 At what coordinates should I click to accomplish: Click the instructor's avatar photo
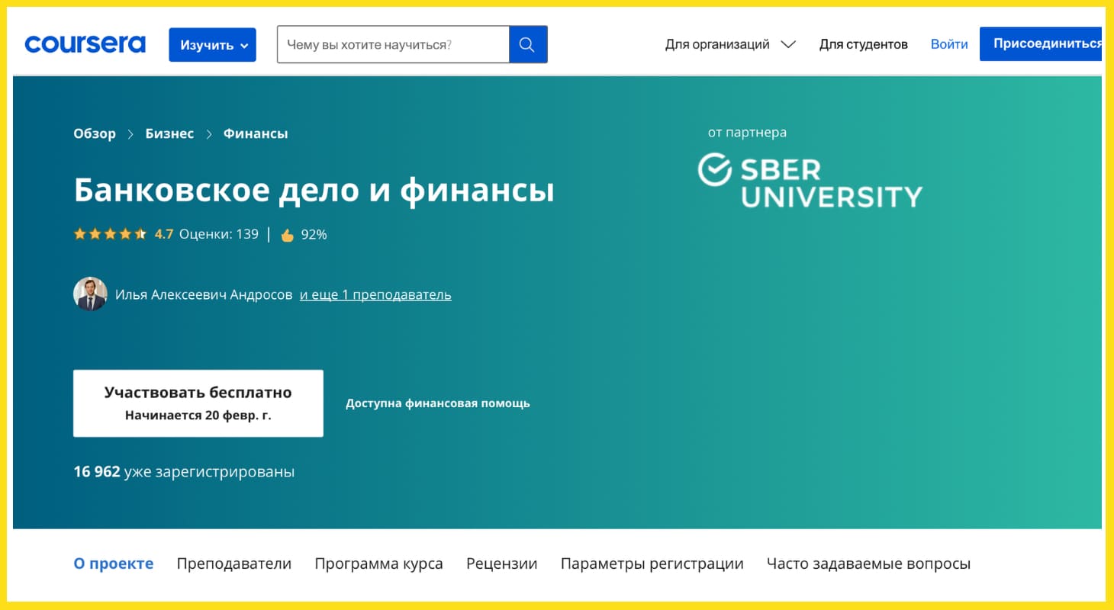tap(90, 294)
